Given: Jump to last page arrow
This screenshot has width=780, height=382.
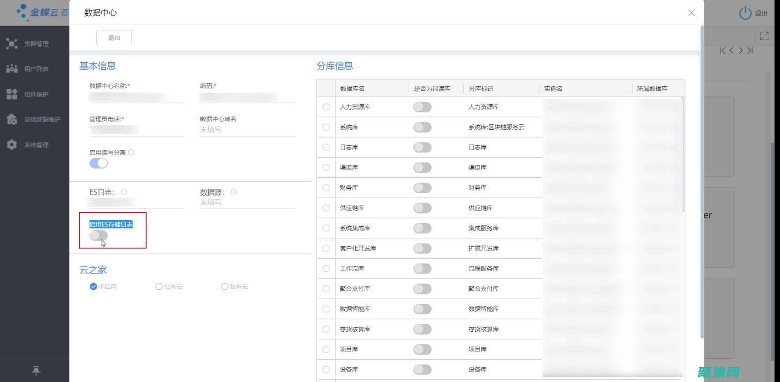Looking at the screenshot, I should coord(750,51).
